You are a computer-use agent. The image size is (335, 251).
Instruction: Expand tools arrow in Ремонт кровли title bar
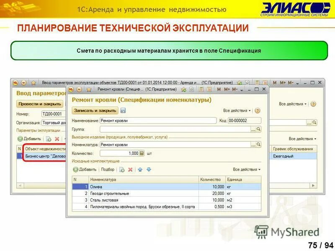(242, 90)
